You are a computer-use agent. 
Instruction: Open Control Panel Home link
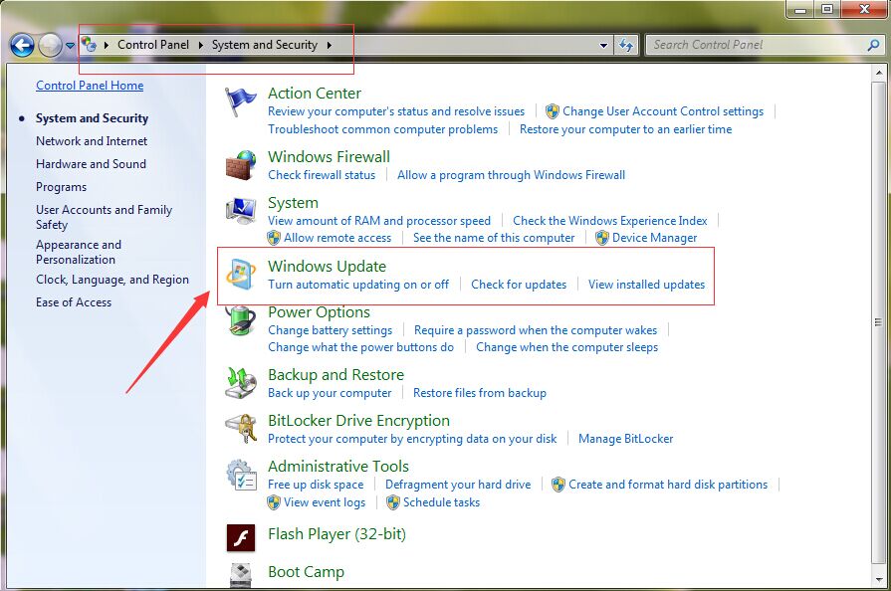[x=90, y=86]
